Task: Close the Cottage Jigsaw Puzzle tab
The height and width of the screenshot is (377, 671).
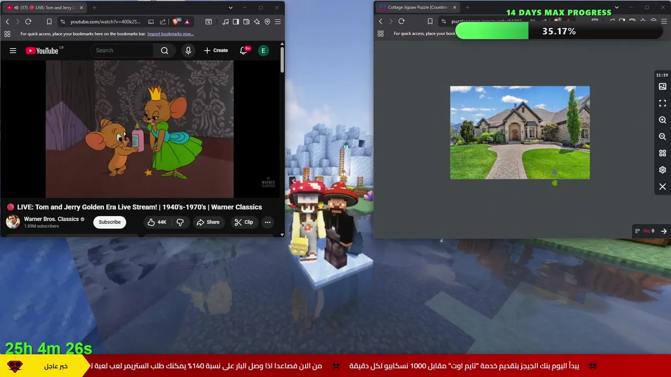Action: click(x=454, y=7)
